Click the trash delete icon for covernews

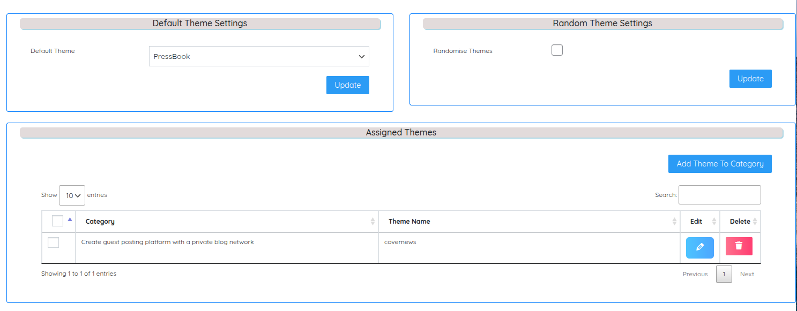(x=739, y=246)
